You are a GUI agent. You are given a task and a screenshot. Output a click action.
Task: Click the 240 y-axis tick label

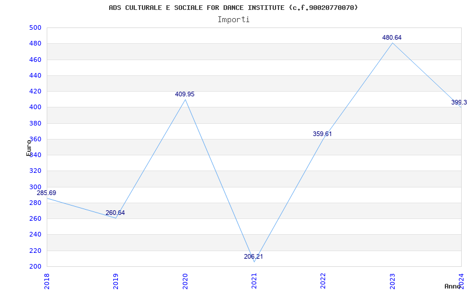pyautogui.click(x=35, y=235)
